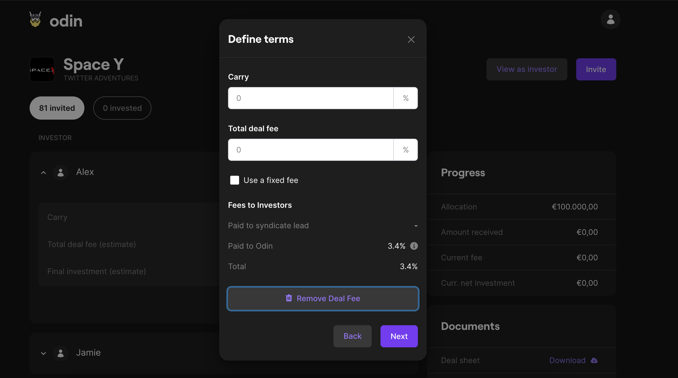Click the Fees to Investors heading
This screenshot has width=678, height=378.
[x=260, y=205]
